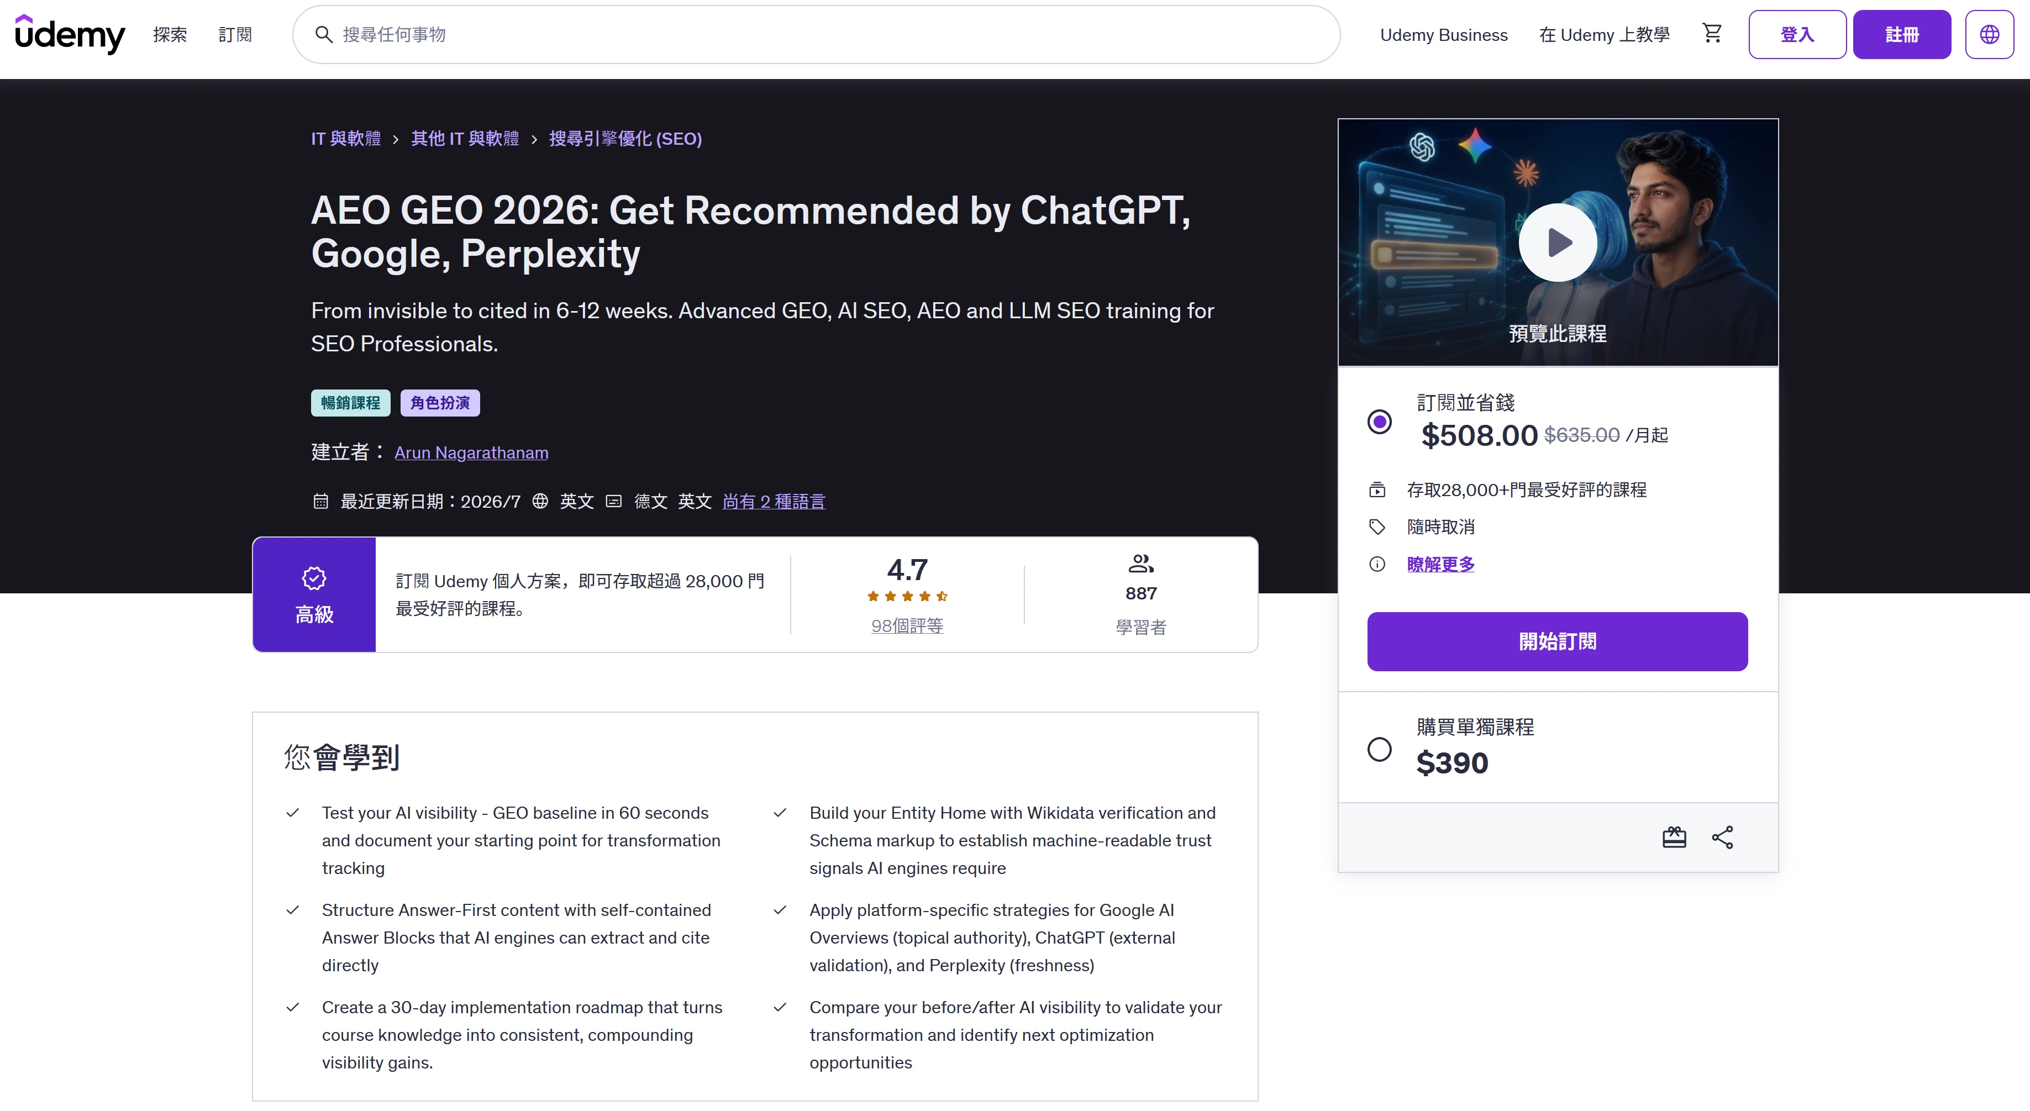Open Udemy Business link in header
The height and width of the screenshot is (1111, 2030).
tap(1444, 35)
